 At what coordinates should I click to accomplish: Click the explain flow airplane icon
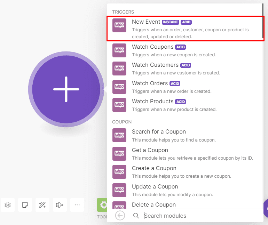coord(60,205)
